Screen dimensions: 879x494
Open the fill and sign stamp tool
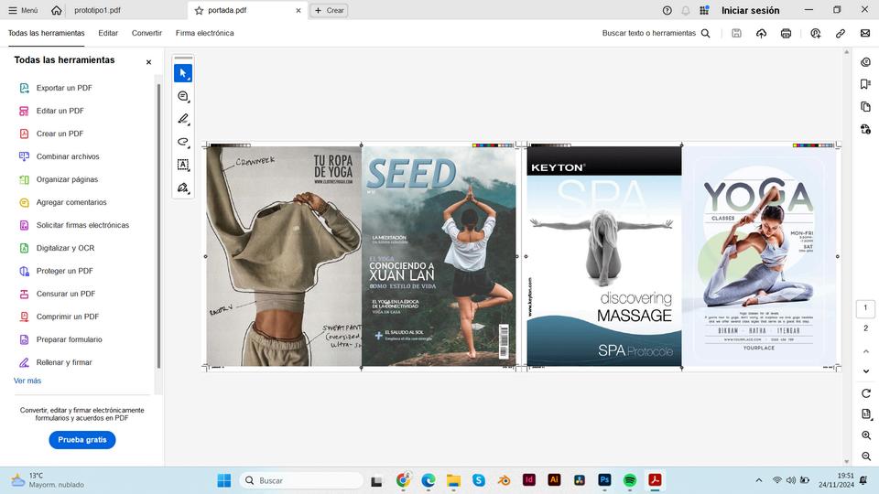pos(183,188)
